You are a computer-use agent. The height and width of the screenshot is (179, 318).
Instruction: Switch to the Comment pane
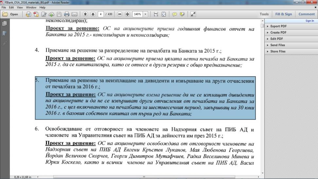point(307,14)
